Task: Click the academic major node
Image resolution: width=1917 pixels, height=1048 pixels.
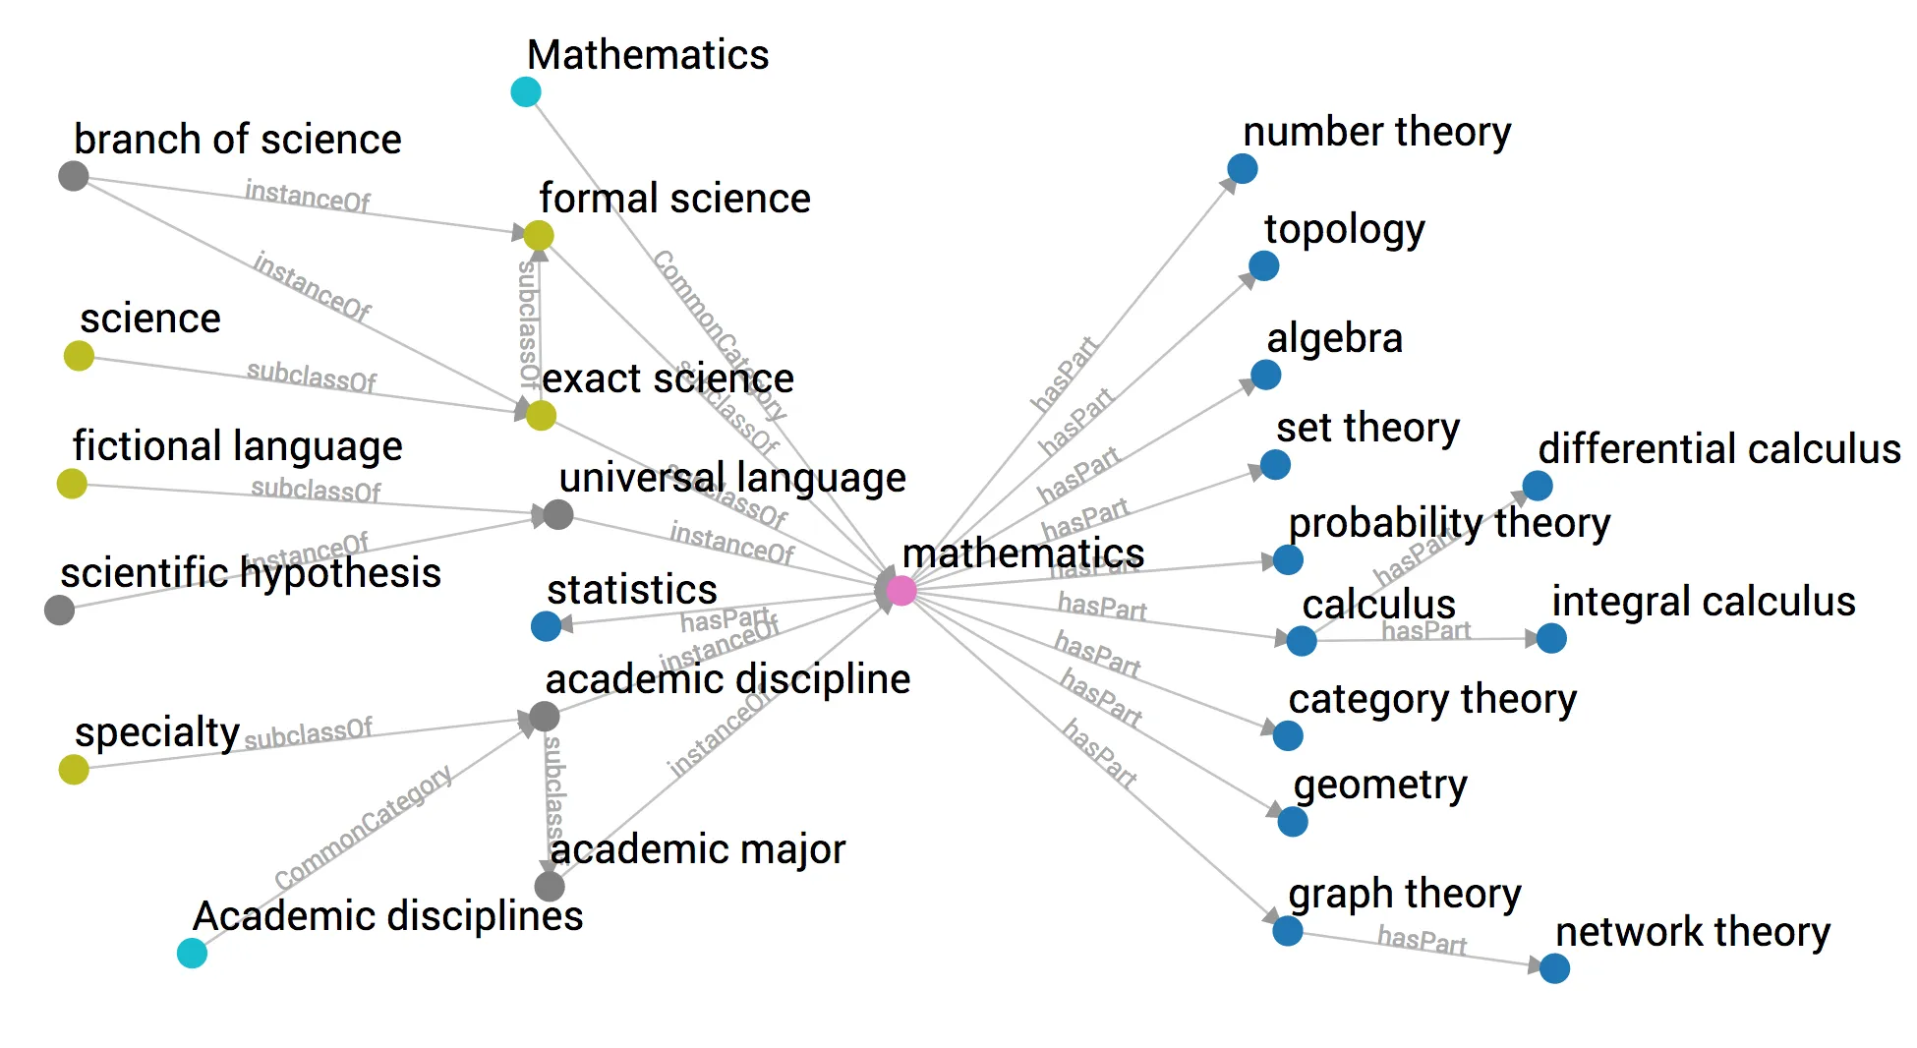Action: coord(550,886)
